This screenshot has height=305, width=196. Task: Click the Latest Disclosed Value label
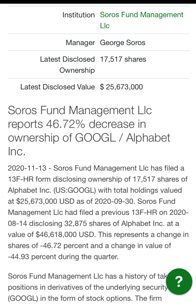tap(58, 87)
